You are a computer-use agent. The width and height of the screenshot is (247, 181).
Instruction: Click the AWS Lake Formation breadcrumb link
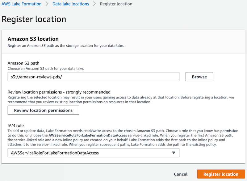pyautogui.click(x=22, y=4)
